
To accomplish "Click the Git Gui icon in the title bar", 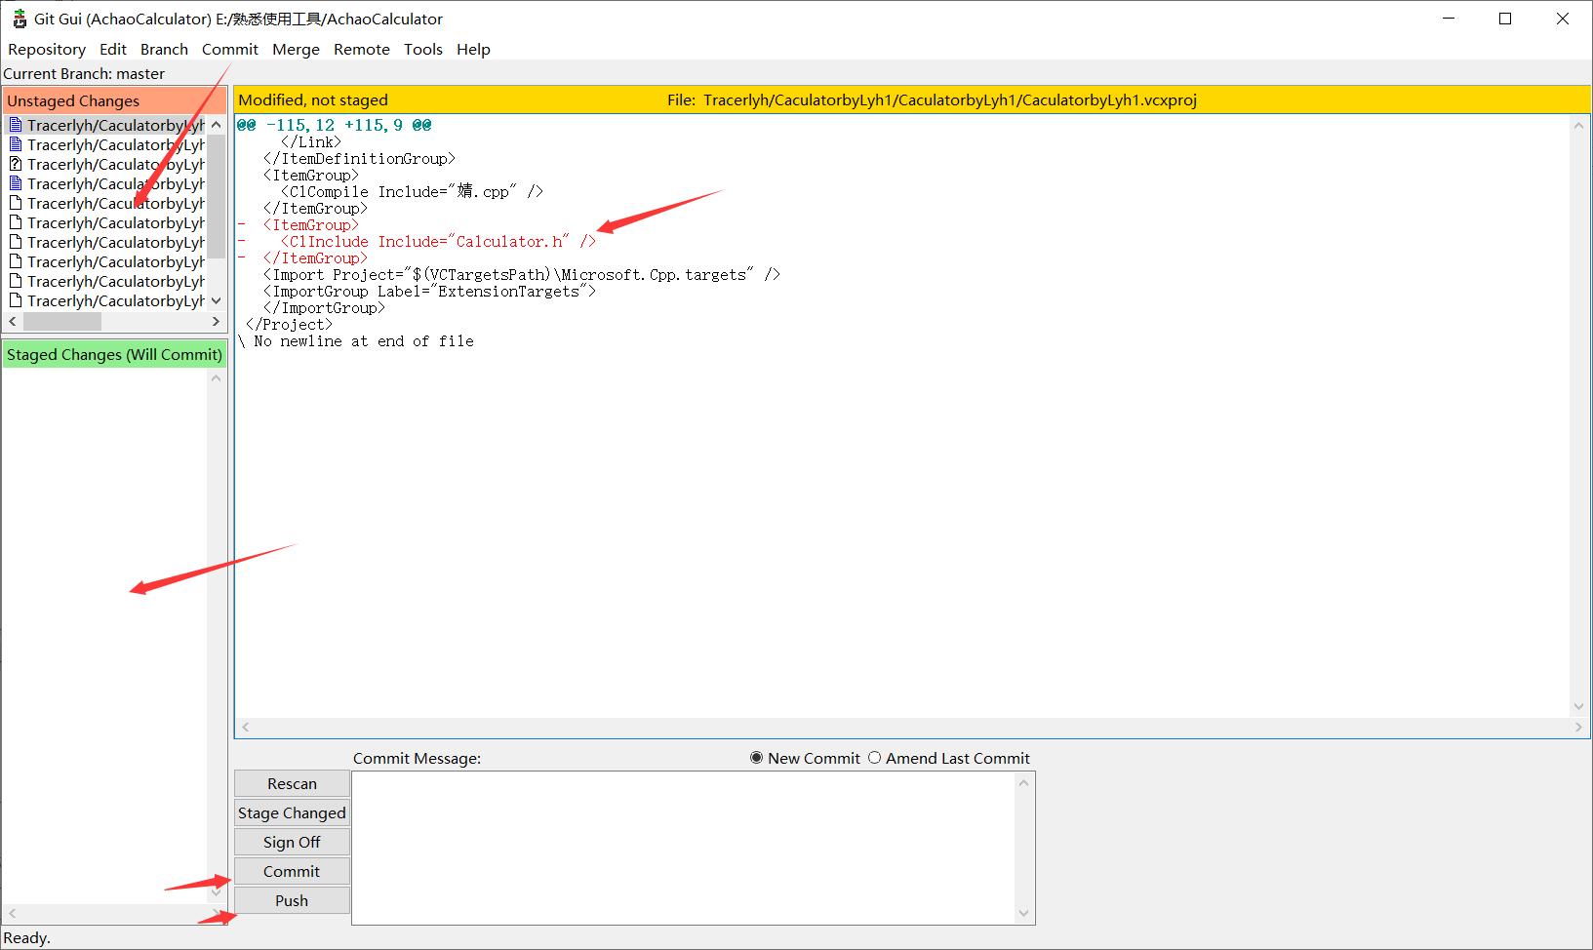I will tap(19, 19).
